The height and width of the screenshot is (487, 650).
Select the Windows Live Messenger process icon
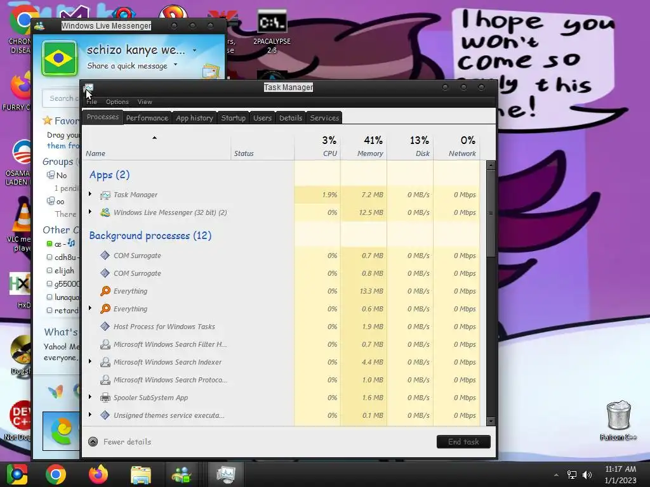[105, 212]
